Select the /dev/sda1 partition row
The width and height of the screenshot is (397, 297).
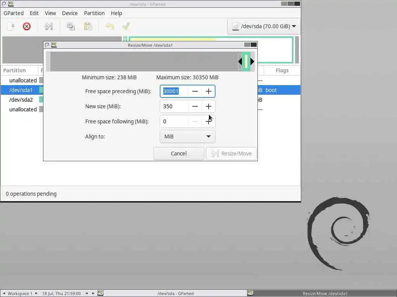coord(150,90)
